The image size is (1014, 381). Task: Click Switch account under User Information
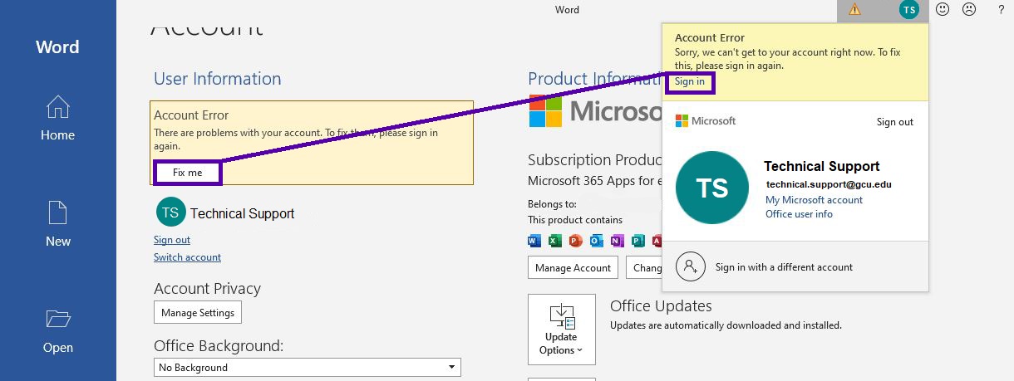click(x=187, y=257)
